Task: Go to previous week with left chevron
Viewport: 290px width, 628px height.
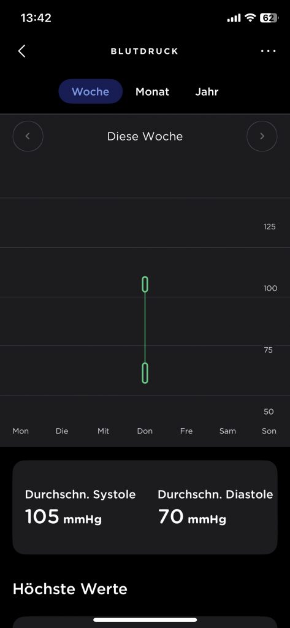Action: (x=28, y=136)
